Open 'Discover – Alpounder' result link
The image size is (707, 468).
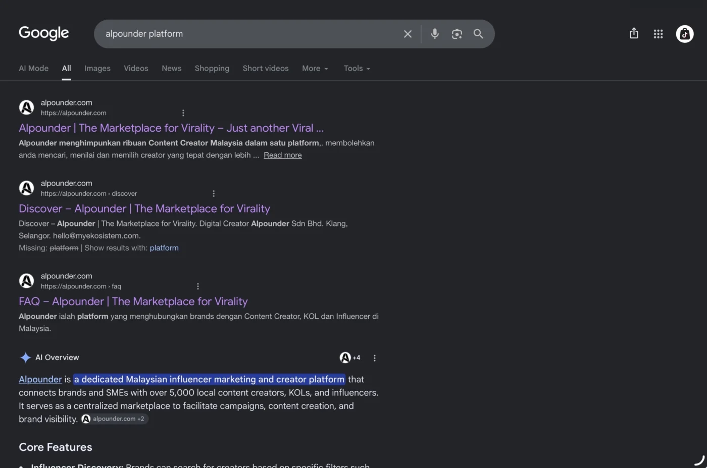point(144,209)
